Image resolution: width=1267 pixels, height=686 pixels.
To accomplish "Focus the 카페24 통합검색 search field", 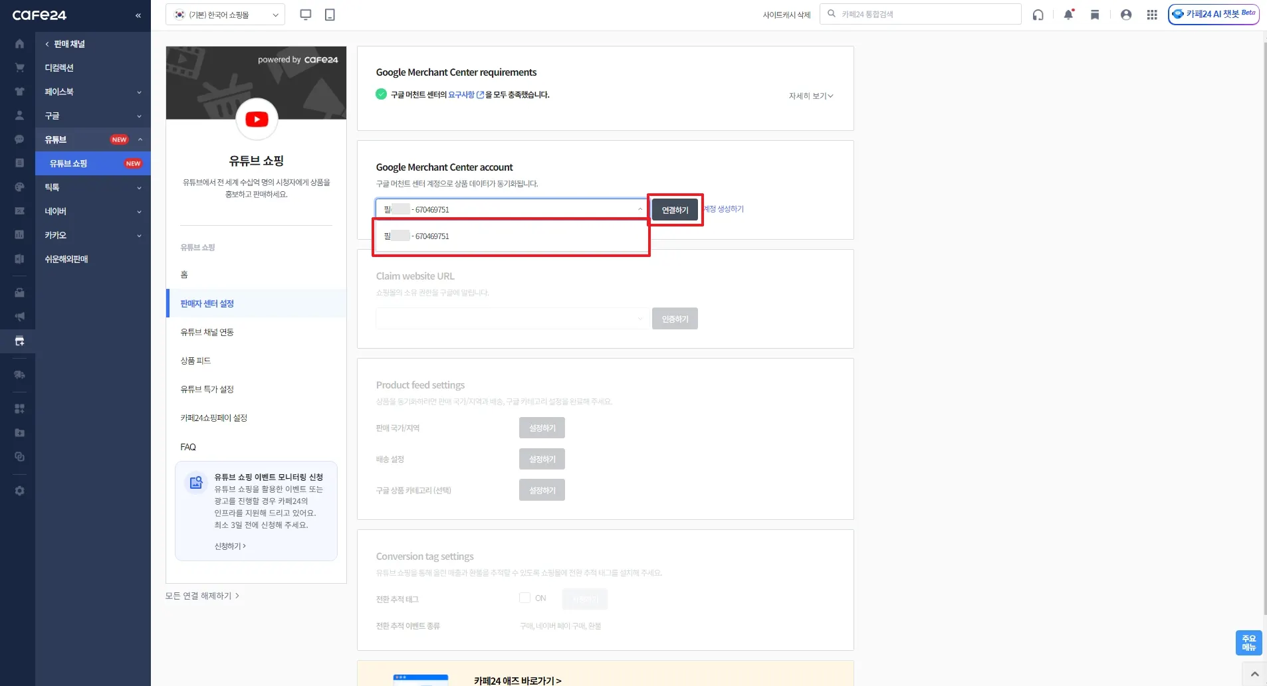I will pyautogui.click(x=921, y=14).
